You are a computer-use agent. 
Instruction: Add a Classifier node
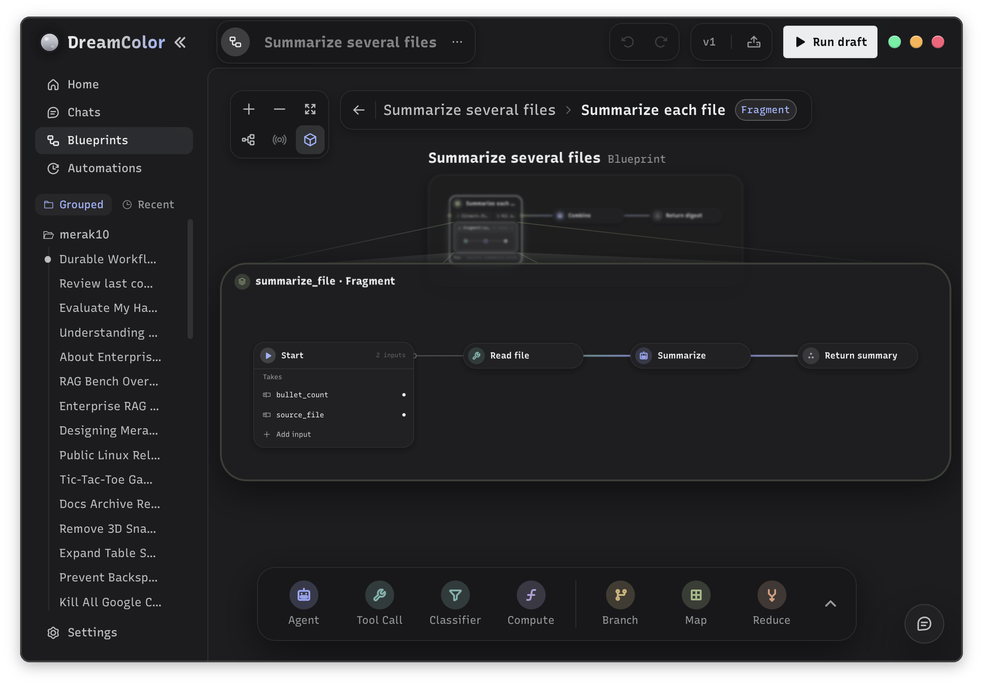click(455, 603)
